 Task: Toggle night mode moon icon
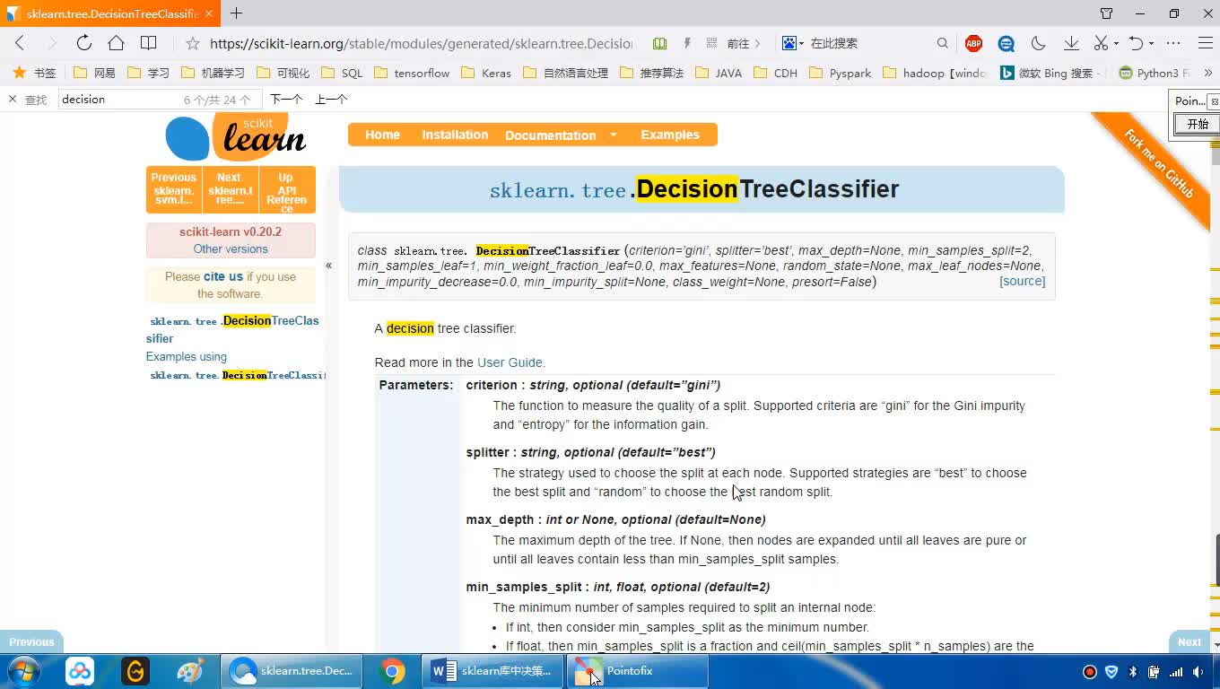click(x=1039, y=43)
